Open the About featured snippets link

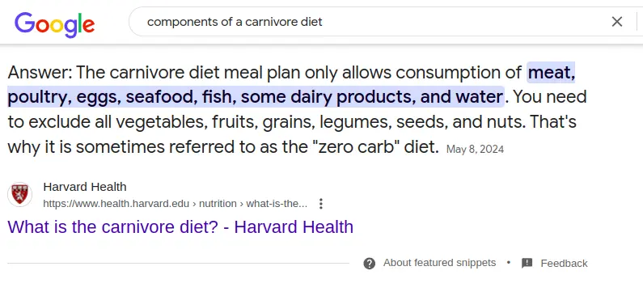click(x=440, y=263)
